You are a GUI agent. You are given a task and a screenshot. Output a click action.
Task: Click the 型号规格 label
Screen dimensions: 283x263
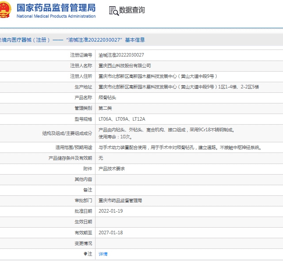83,119
